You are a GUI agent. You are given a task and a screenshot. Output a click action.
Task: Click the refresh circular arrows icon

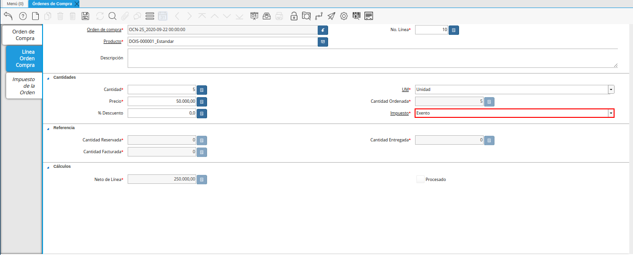[100, 16]
